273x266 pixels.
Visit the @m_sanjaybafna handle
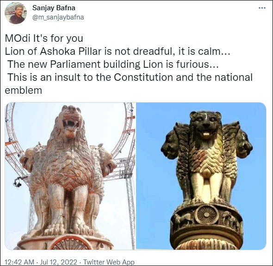(58, 17)
